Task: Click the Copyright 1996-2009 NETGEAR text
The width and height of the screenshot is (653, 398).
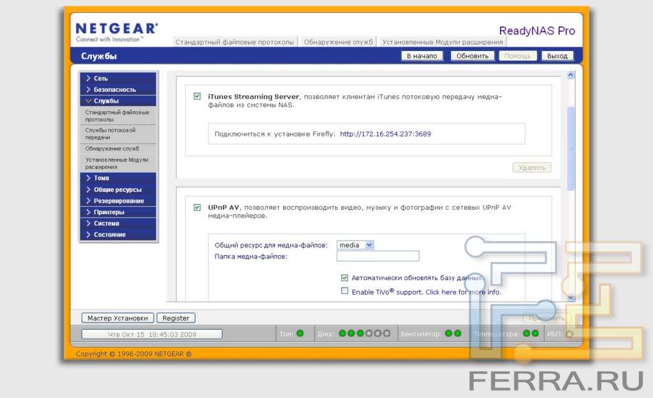Action: coord(134,354)
